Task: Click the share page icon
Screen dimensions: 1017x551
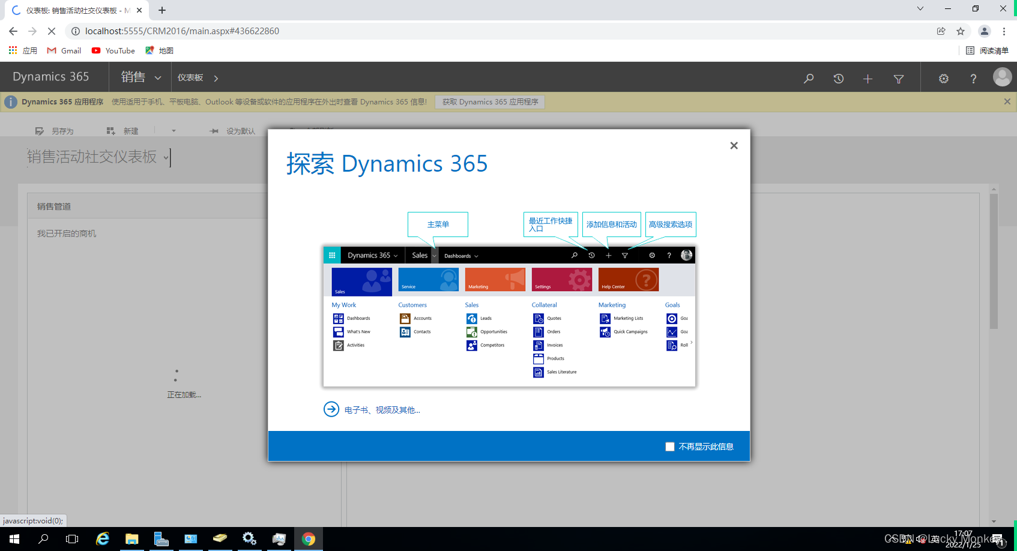Action: 941,31
